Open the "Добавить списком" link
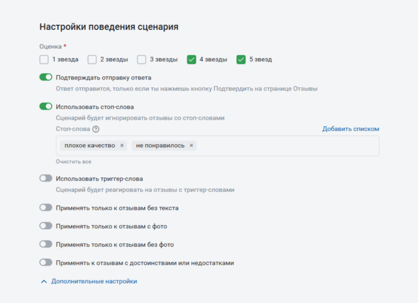Image resolution: width=418 pixels, height=303 pixels. pos(350,128)
